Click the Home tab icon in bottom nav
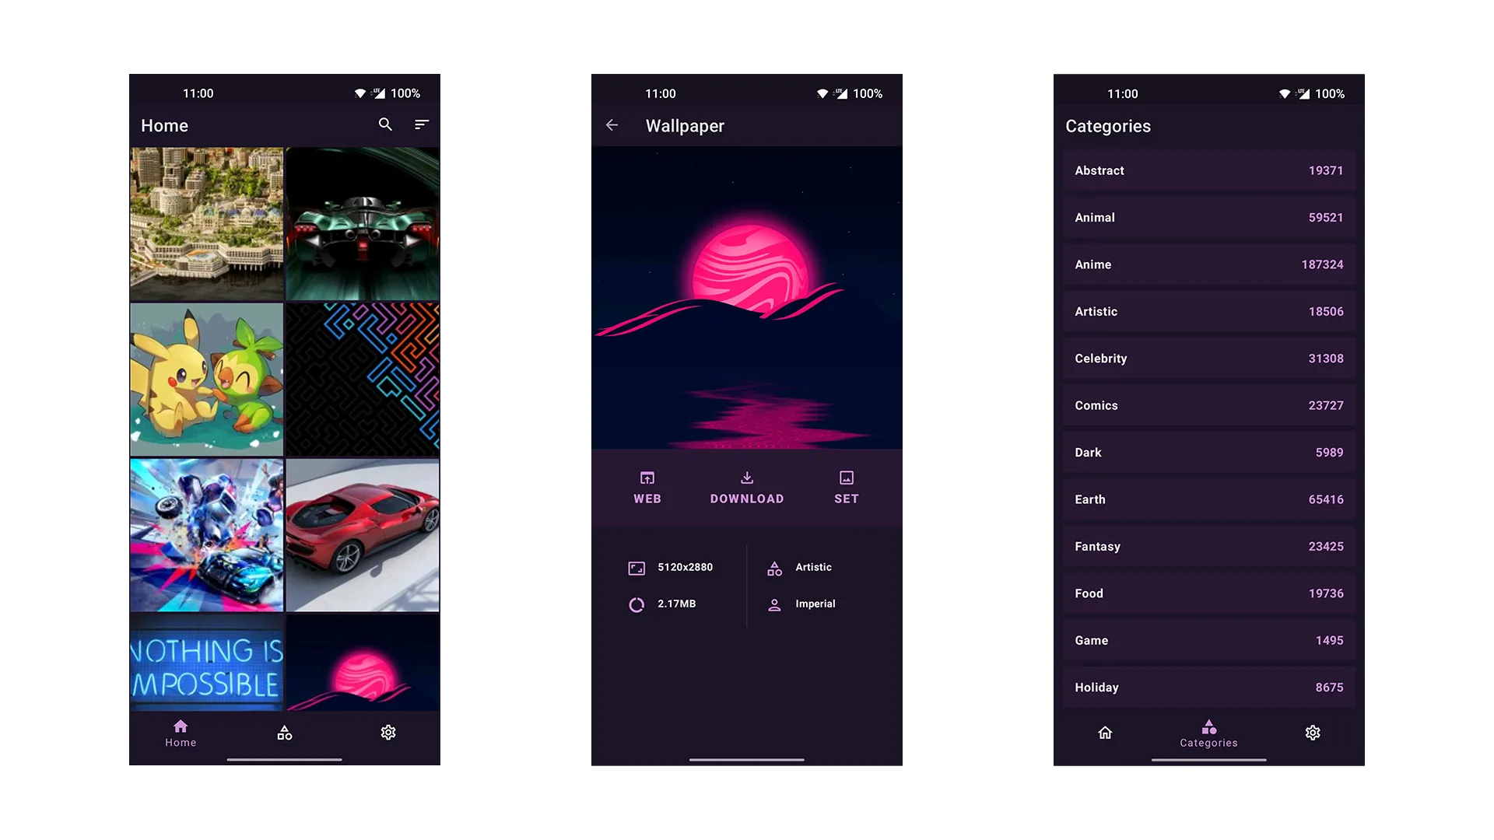The width and height of the screenshot is (1494, 840). pyautogui.click(x=181, y=733)
